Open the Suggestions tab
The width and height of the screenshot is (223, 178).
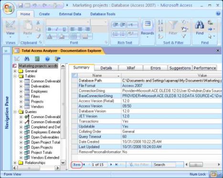coord(180,68)
